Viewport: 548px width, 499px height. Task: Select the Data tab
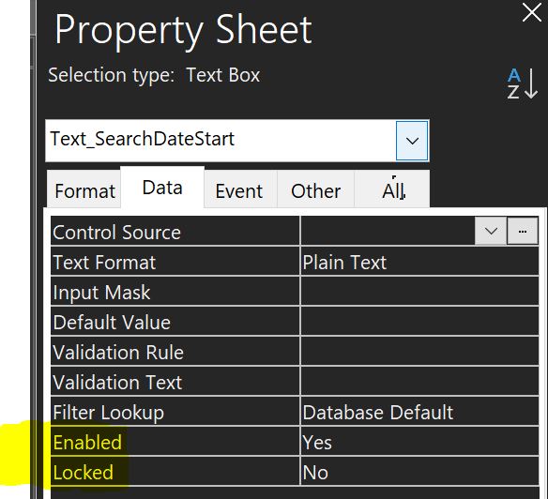point(162,188)
